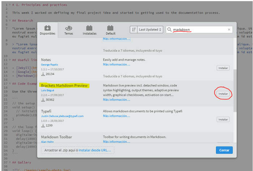Install the Notes extension
Image resolution: width=253 pixels, height=171 pixels.
pyautogui.click(x=223, y=68)
